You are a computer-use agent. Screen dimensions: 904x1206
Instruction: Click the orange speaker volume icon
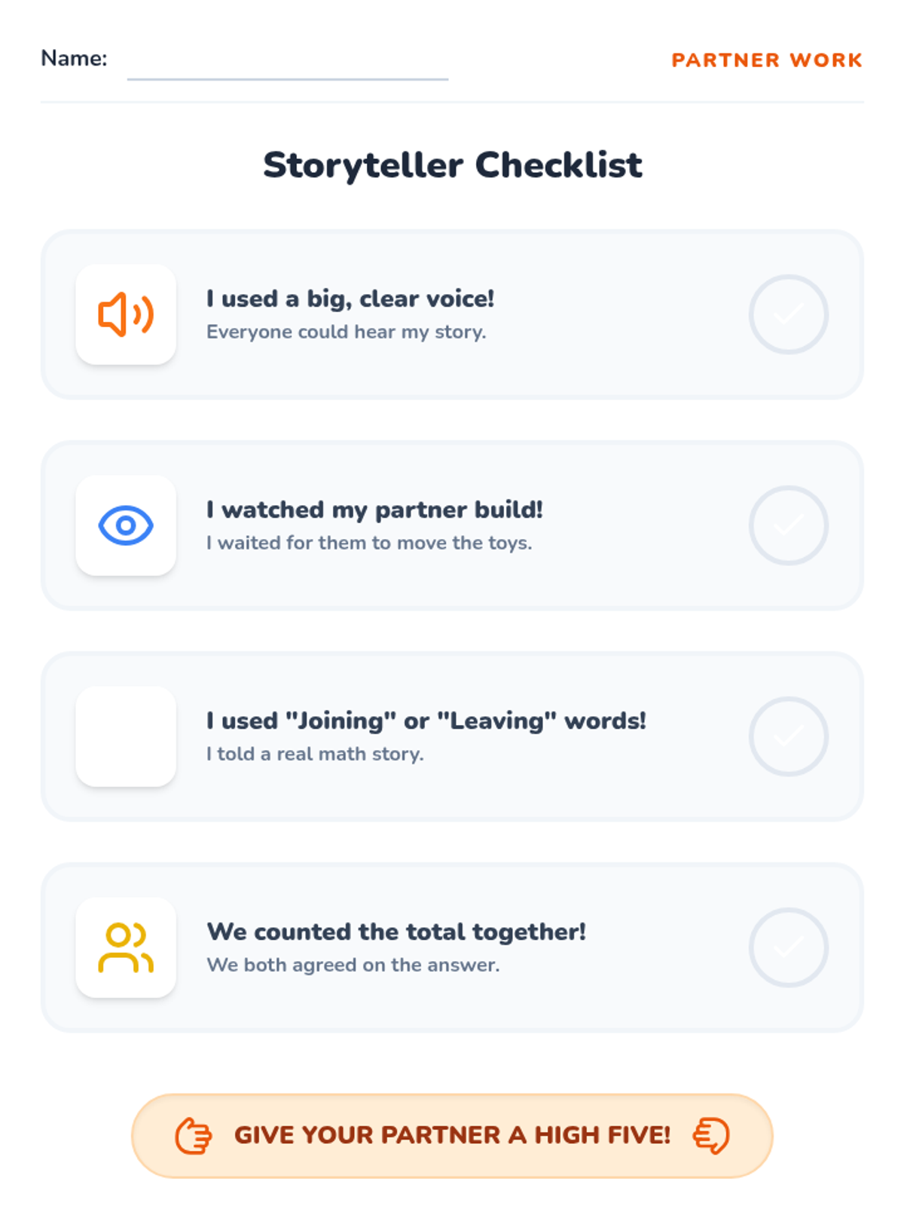(126, 314)
